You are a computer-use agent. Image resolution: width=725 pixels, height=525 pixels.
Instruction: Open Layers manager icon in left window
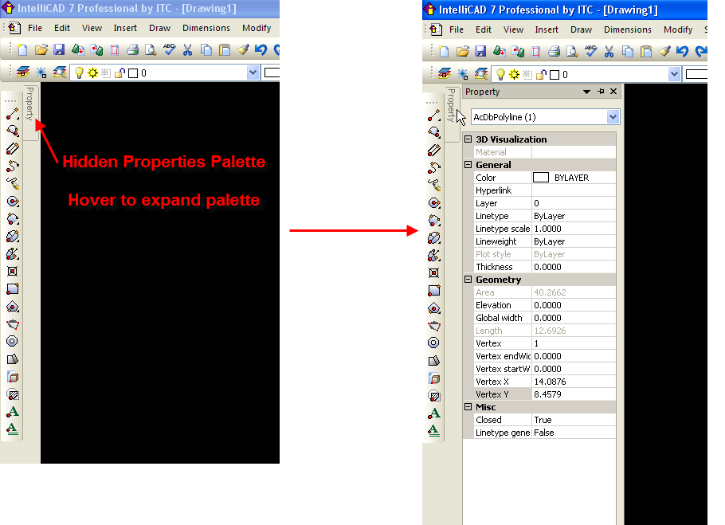(22, 72)
